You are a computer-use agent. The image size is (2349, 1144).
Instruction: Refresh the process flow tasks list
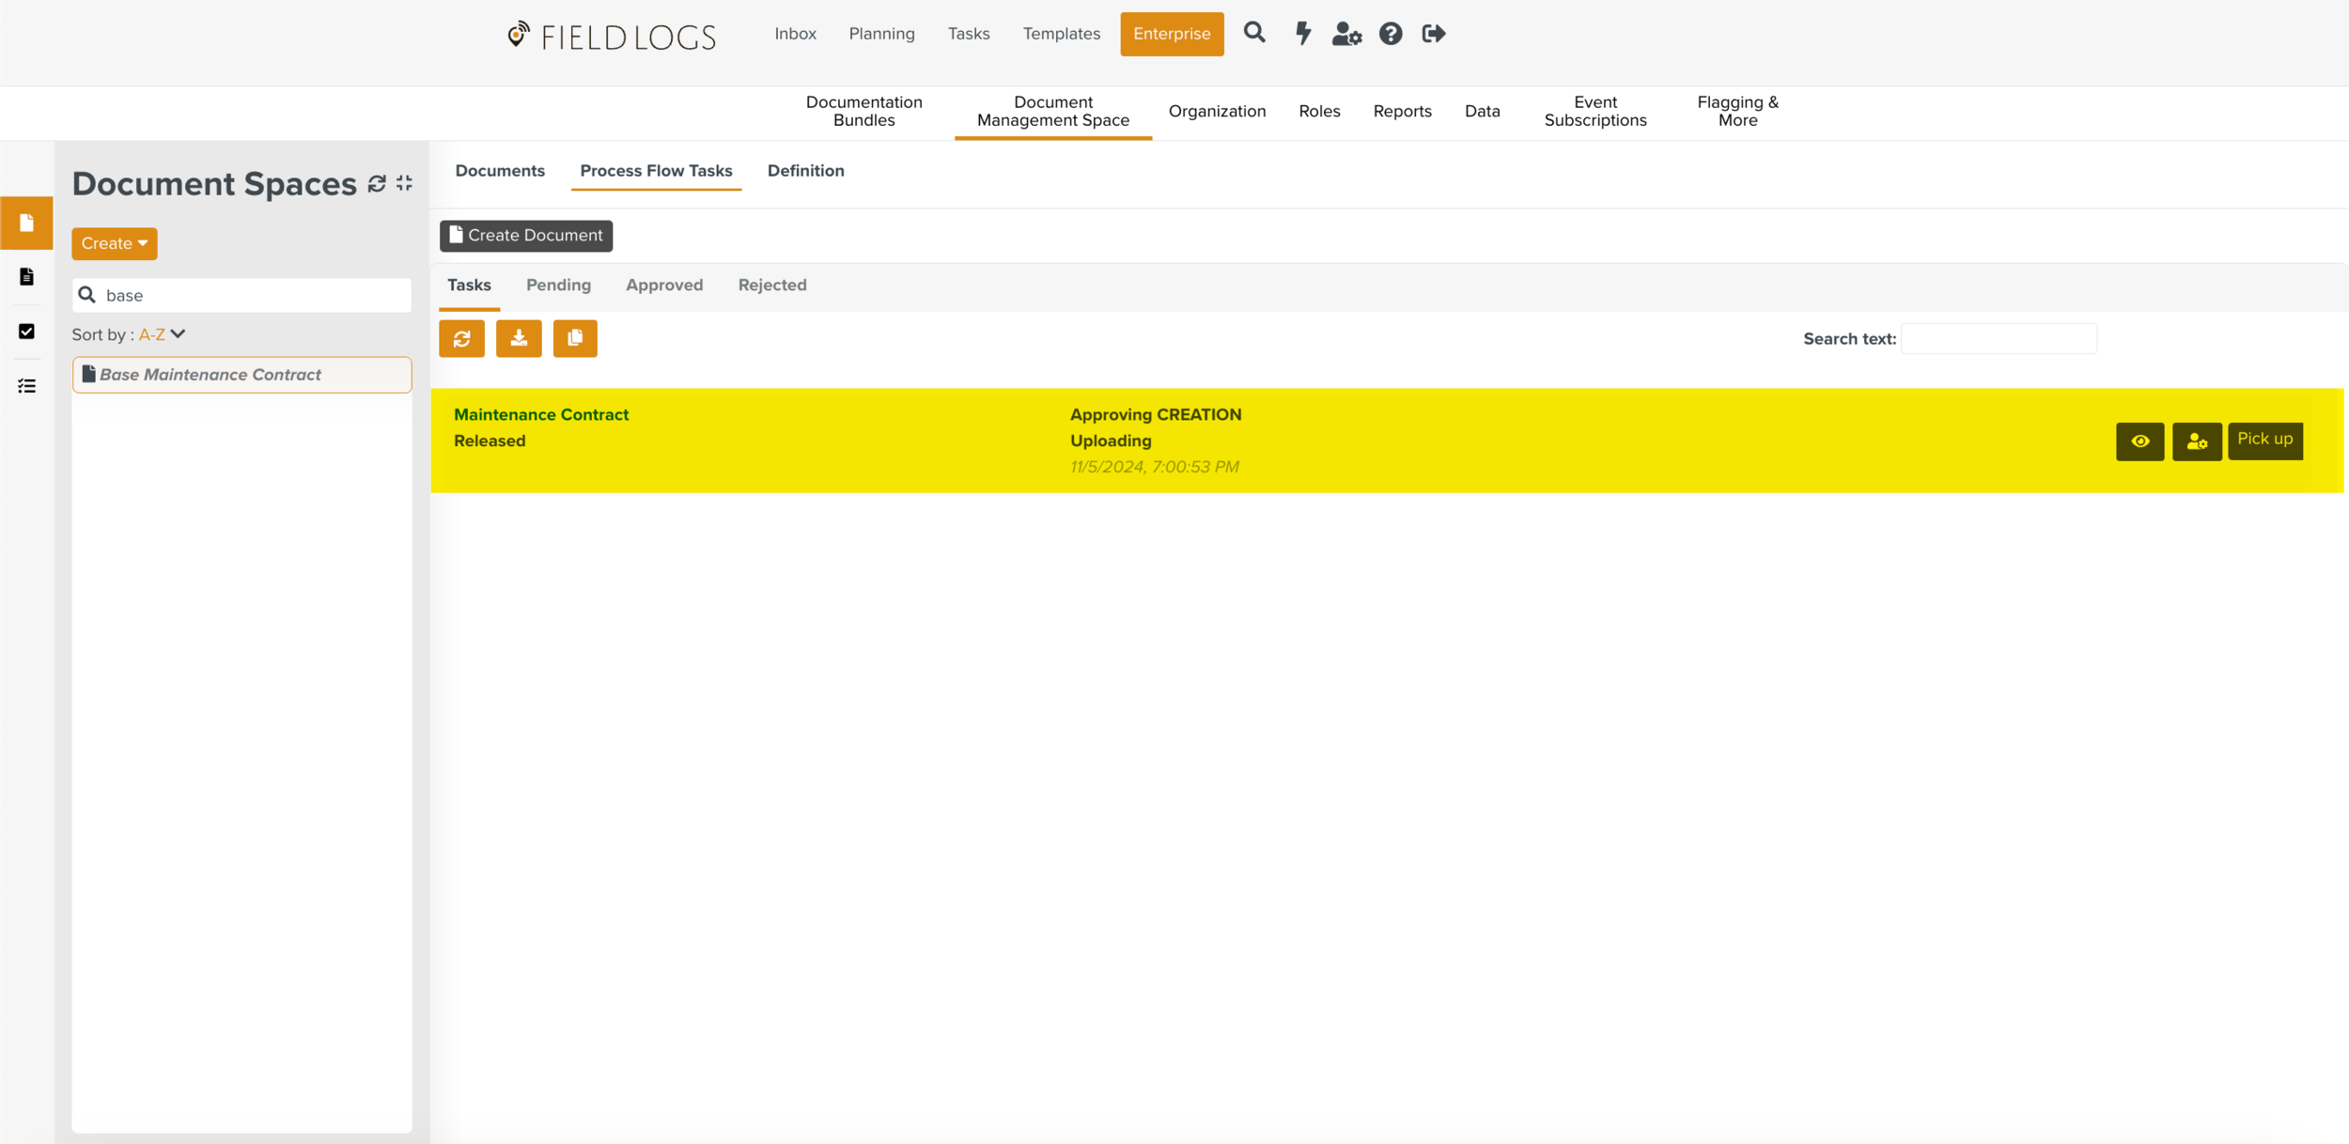point(461,338)
